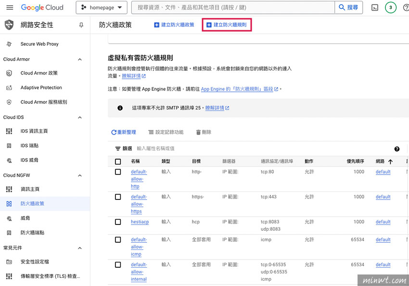Click the Adaptive Protection icon
The height and width of the screenshot is (286, 409).
click(x=9, y=87)
